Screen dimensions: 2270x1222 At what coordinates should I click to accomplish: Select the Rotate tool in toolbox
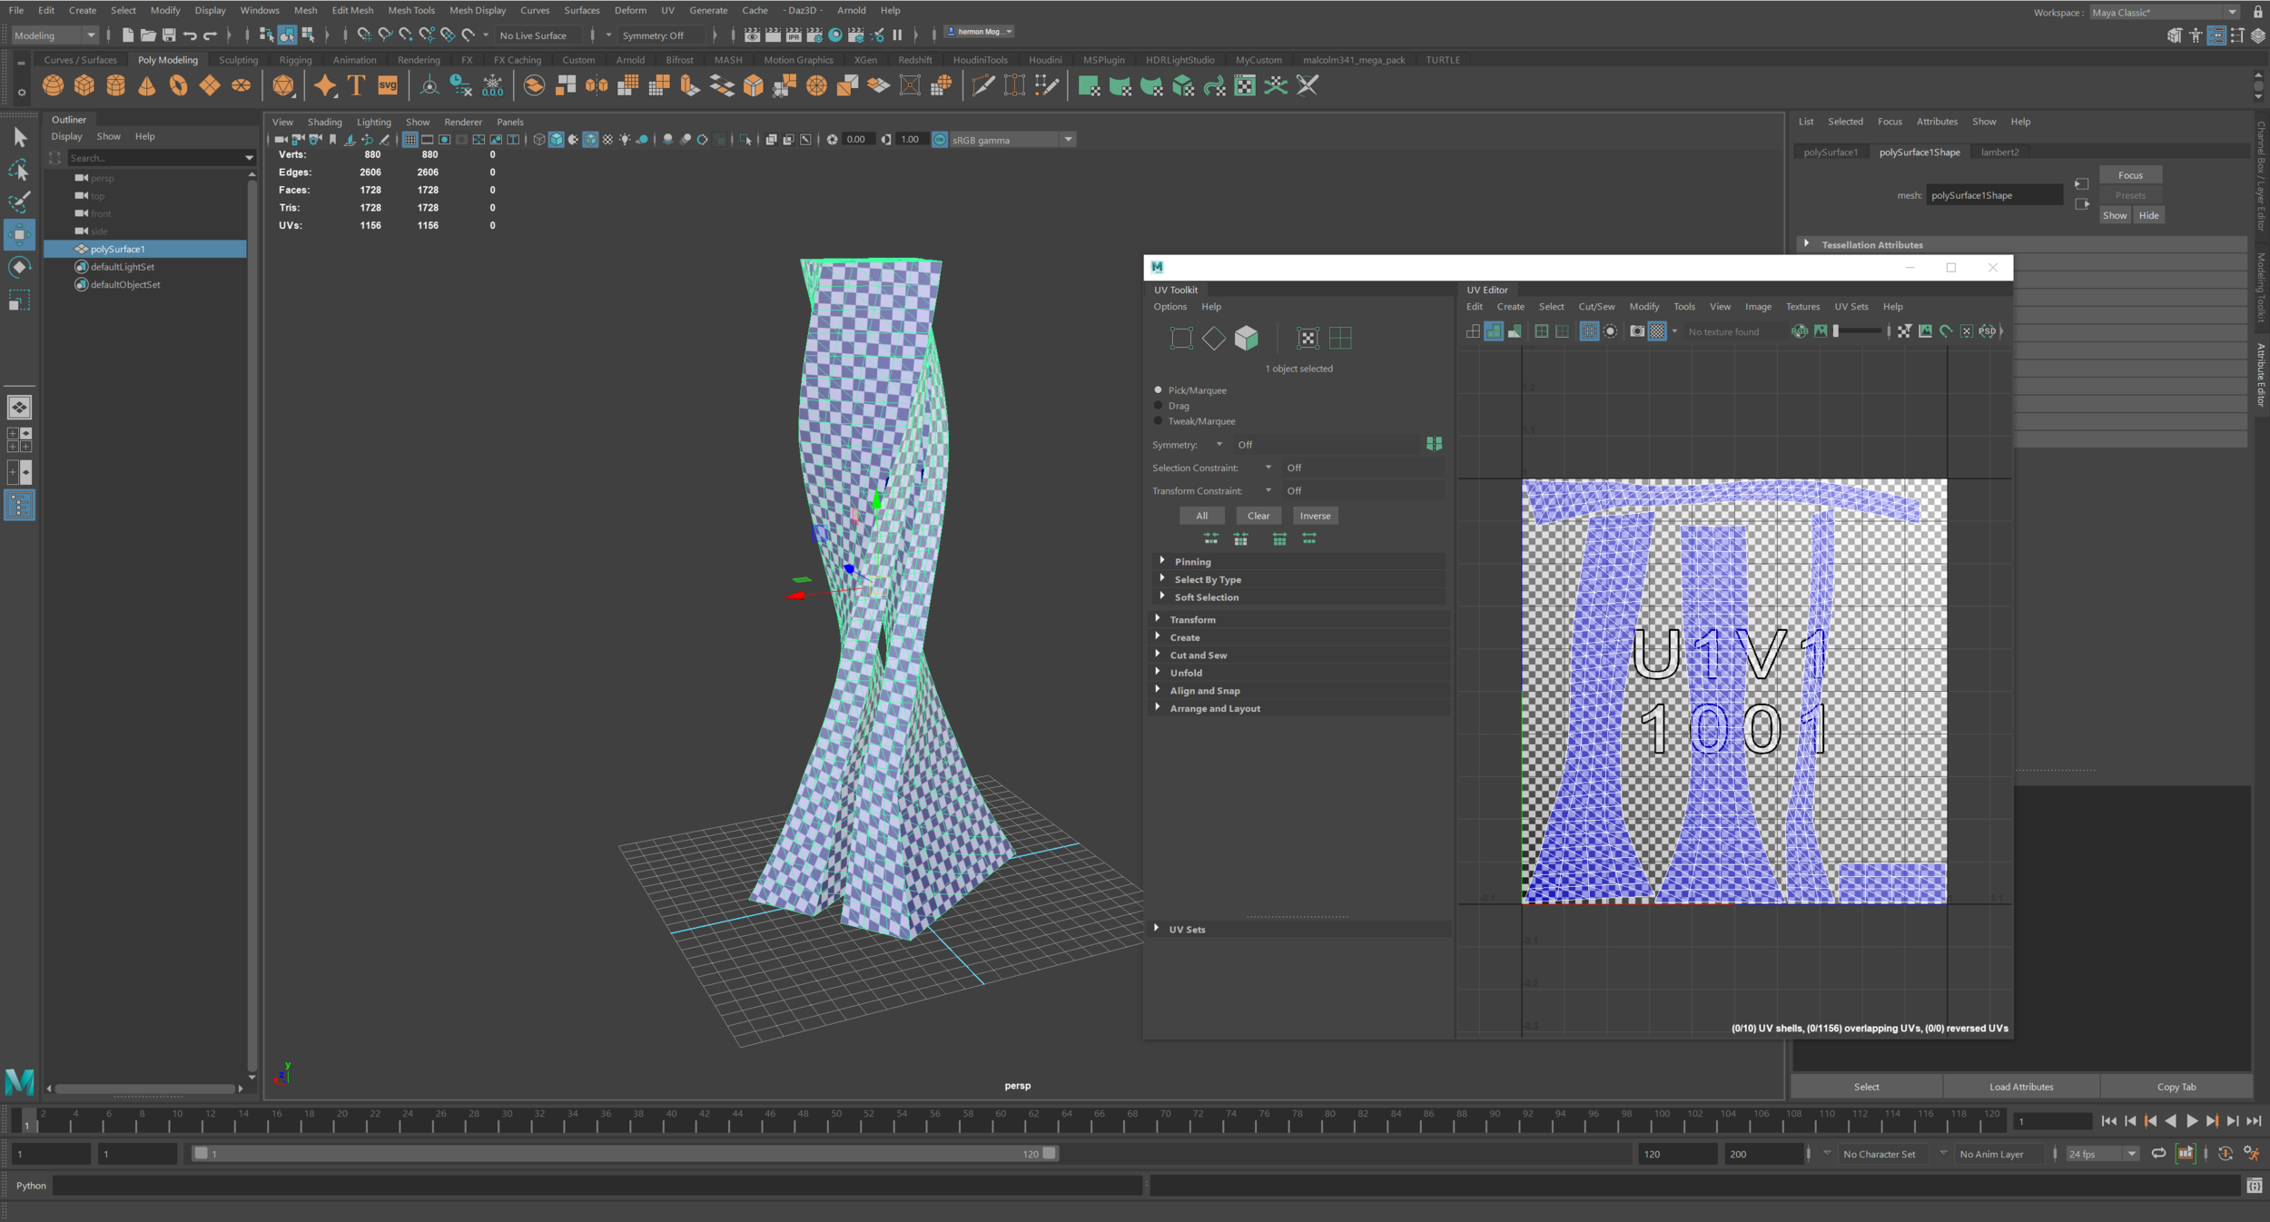[19, 267]
